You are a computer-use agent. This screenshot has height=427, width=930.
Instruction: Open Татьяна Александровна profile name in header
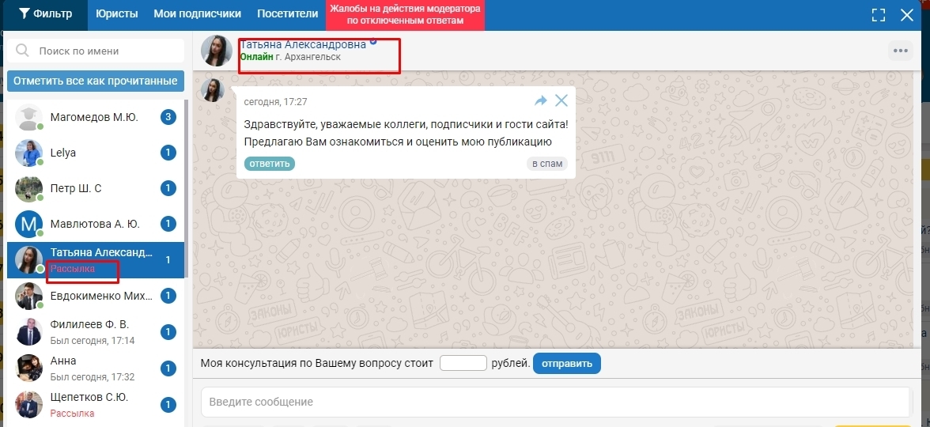click(303, 44)
